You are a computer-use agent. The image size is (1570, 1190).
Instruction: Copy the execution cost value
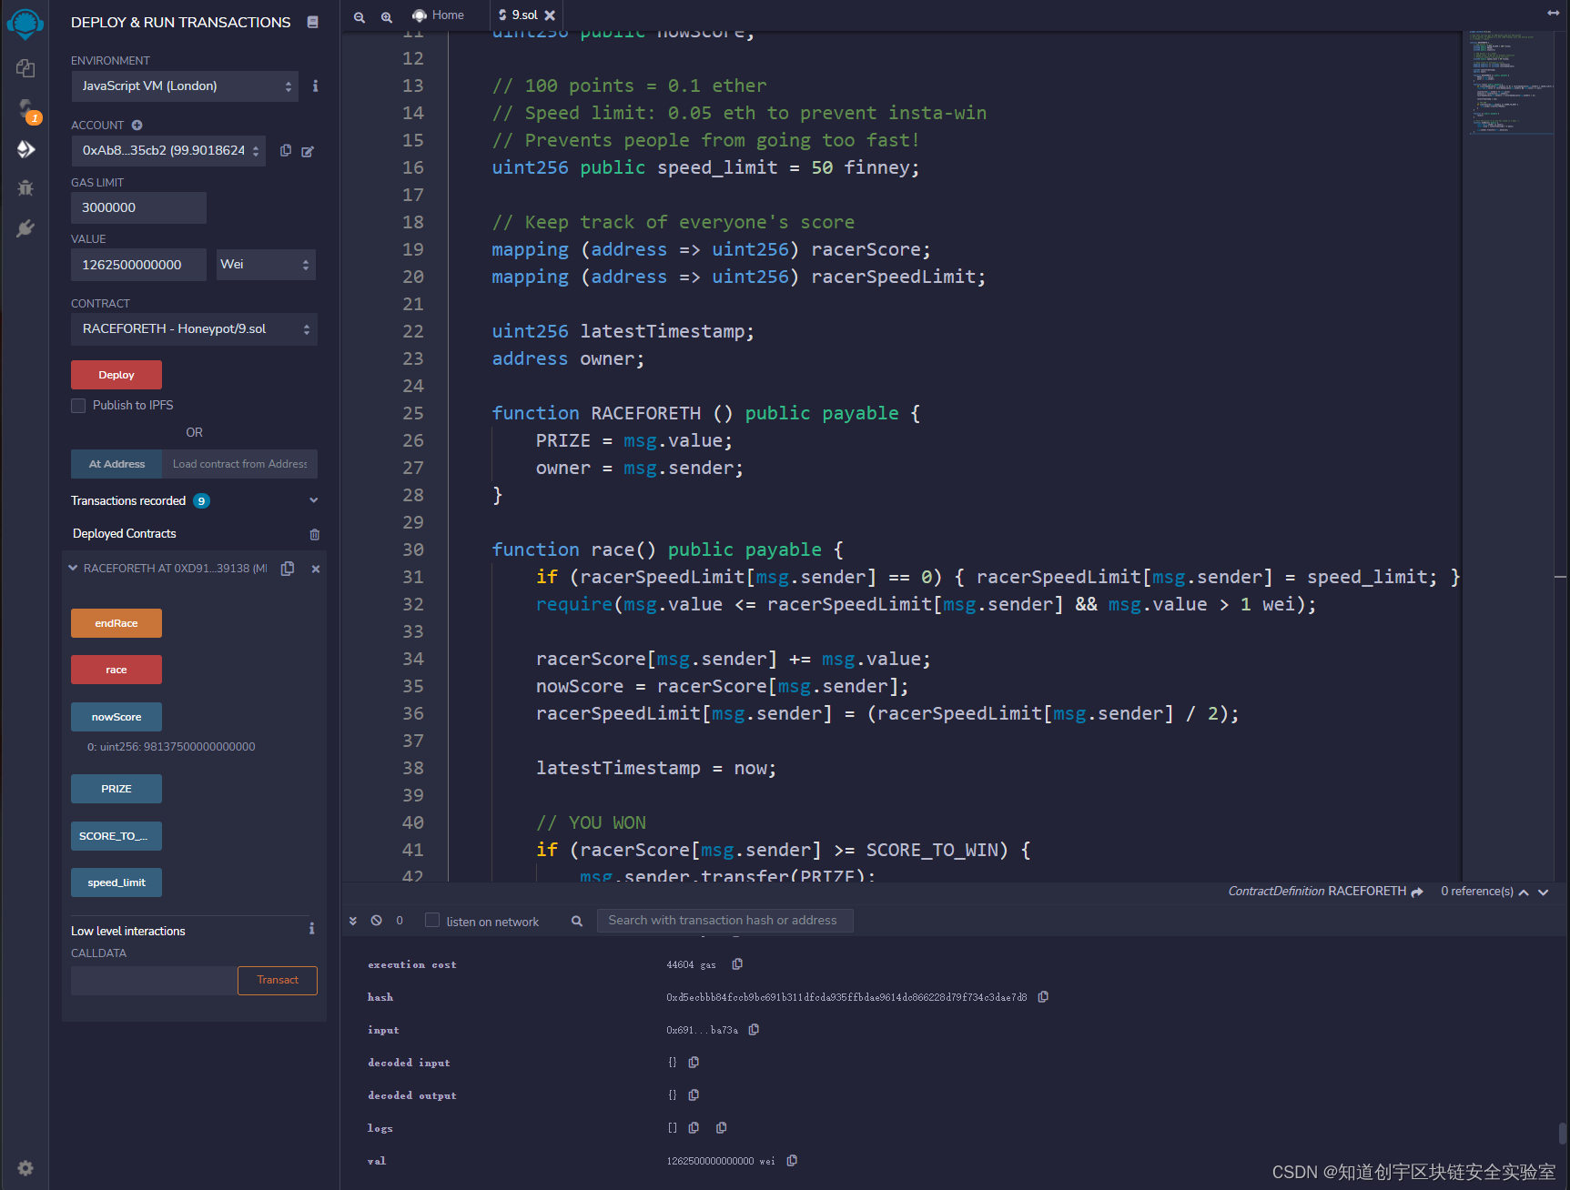tap(737, 963)
